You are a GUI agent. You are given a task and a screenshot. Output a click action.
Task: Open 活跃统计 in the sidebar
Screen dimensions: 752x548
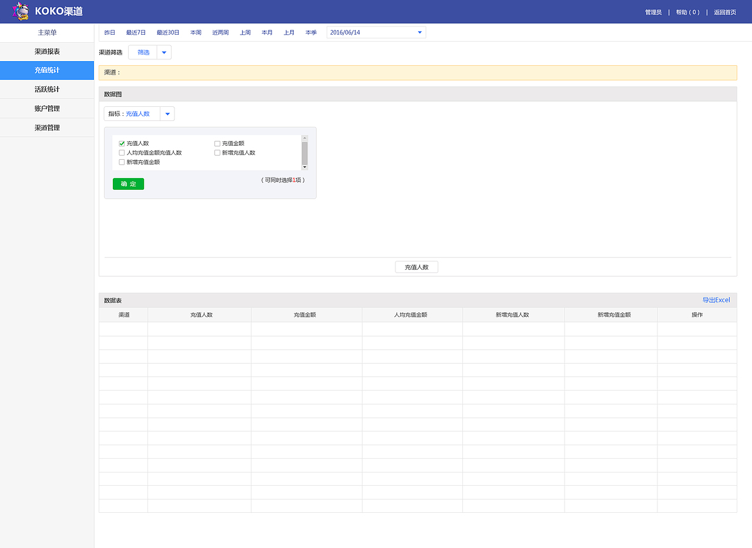coord(47,89)
